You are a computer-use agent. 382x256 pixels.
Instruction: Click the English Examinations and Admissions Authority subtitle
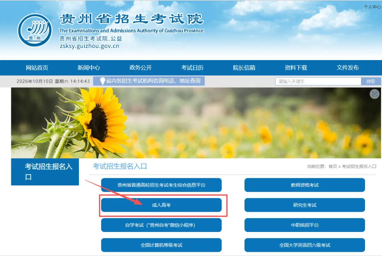click(131, 31)
